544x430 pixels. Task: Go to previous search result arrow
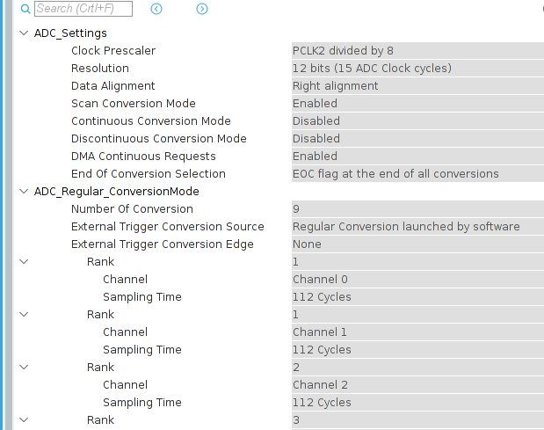click(x=156, y=9)
